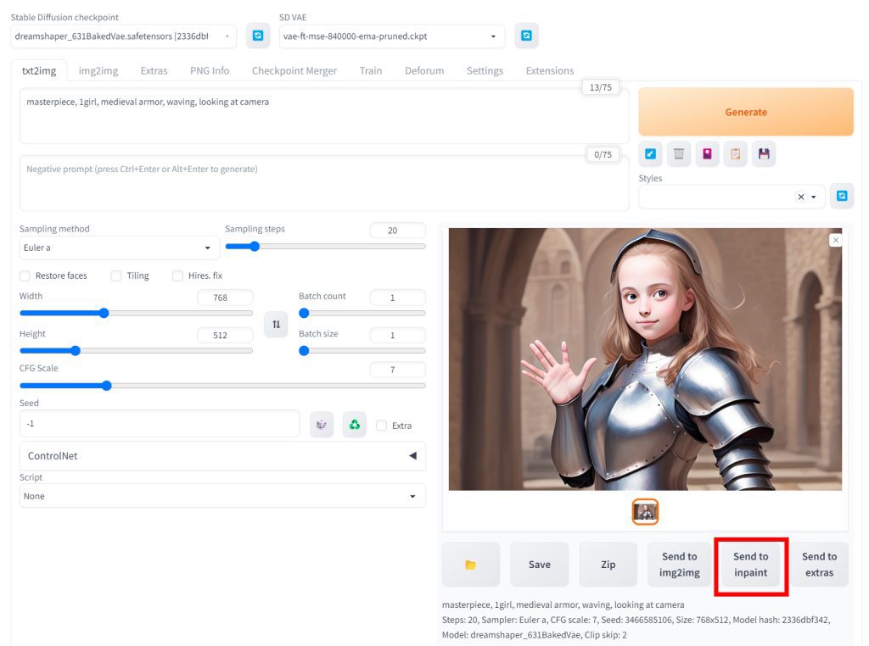This screenshot has width=869, height=646.
Task: Click the Send to inpaint button
Action: tap(750, 565)
